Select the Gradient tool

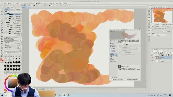pos(2,44)
